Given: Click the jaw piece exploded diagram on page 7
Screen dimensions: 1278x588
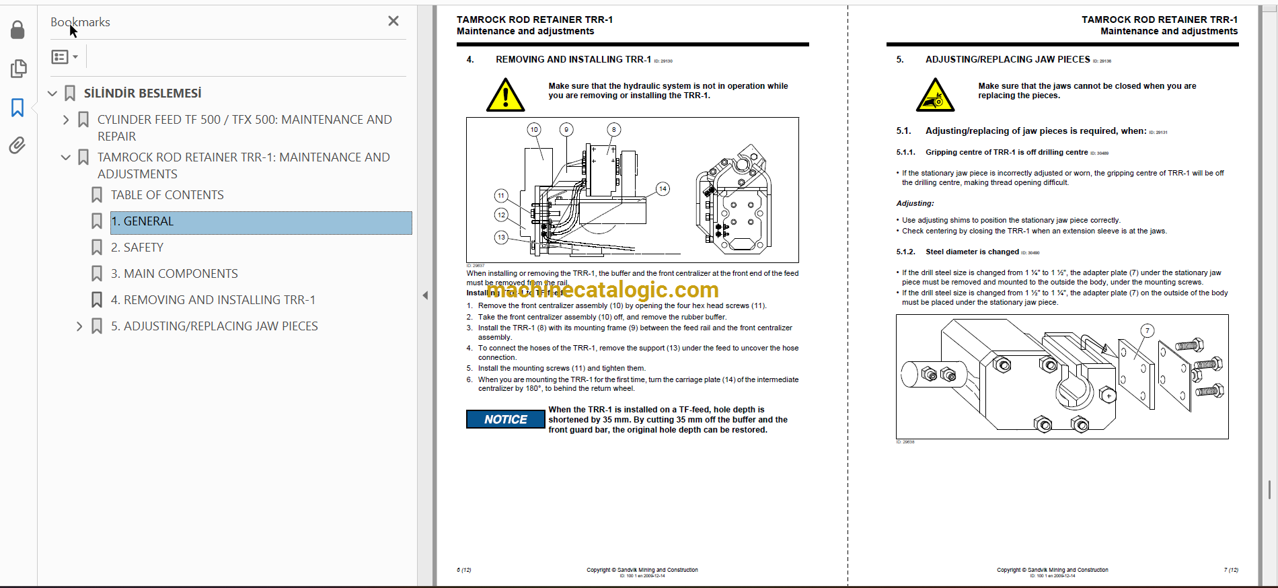Looking at the screenshot, I should pyautogui.click(x=1062, y=377).
